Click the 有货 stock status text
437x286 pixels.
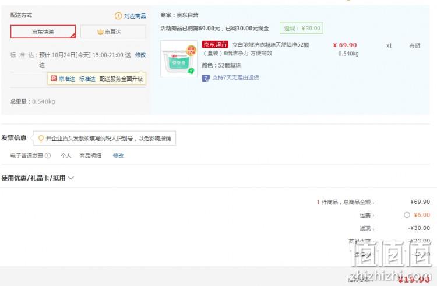(x=415, y=45)
